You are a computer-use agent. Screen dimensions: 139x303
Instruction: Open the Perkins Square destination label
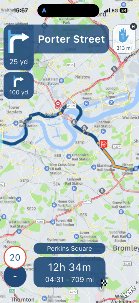69,248
